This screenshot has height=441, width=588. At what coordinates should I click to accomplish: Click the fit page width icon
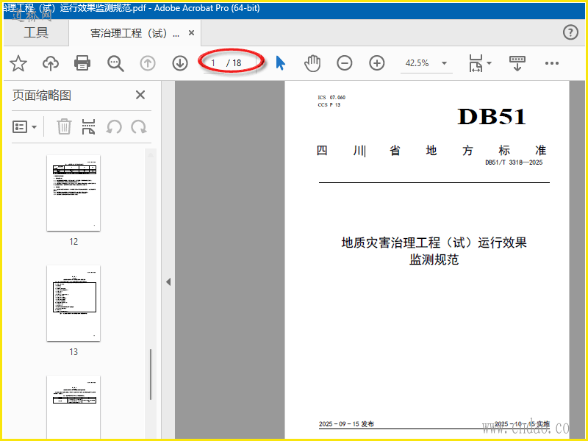click(x=476, y=63)
